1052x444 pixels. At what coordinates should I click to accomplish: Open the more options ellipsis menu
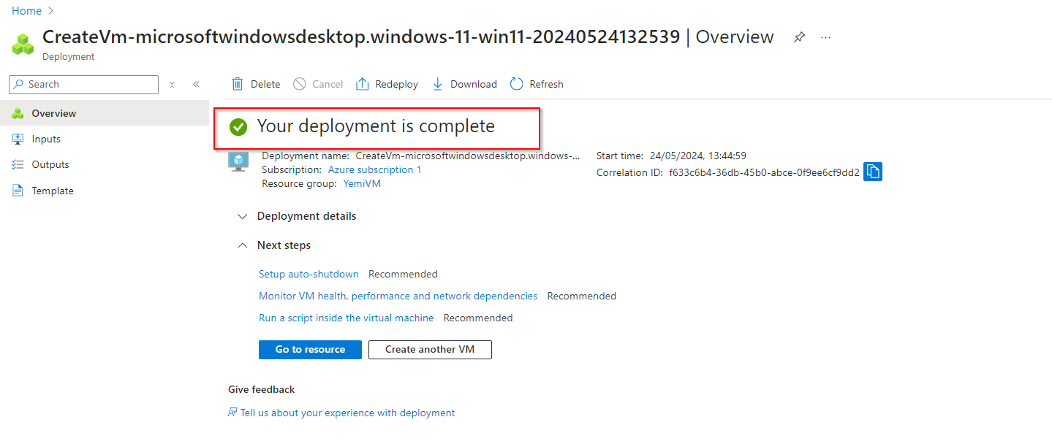coord(826,37)
